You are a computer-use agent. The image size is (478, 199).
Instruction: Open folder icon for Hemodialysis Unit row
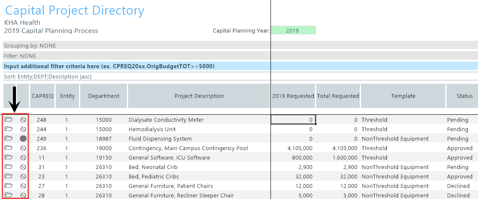8,129
